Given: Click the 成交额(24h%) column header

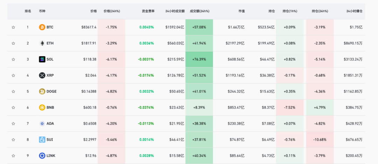Looking at the screenshot, I should (x=199, y=11).
